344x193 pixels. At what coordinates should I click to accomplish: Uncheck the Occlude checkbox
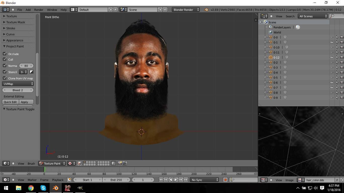tap(5, 54)
